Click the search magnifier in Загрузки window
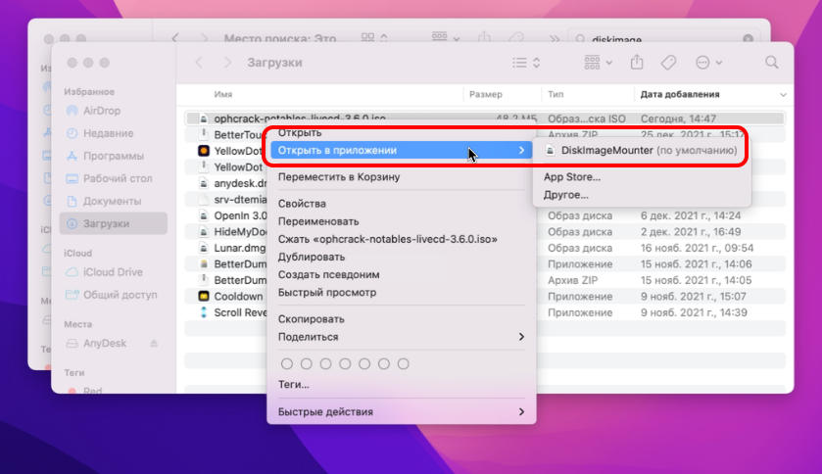822x474 pixels. 772,63
